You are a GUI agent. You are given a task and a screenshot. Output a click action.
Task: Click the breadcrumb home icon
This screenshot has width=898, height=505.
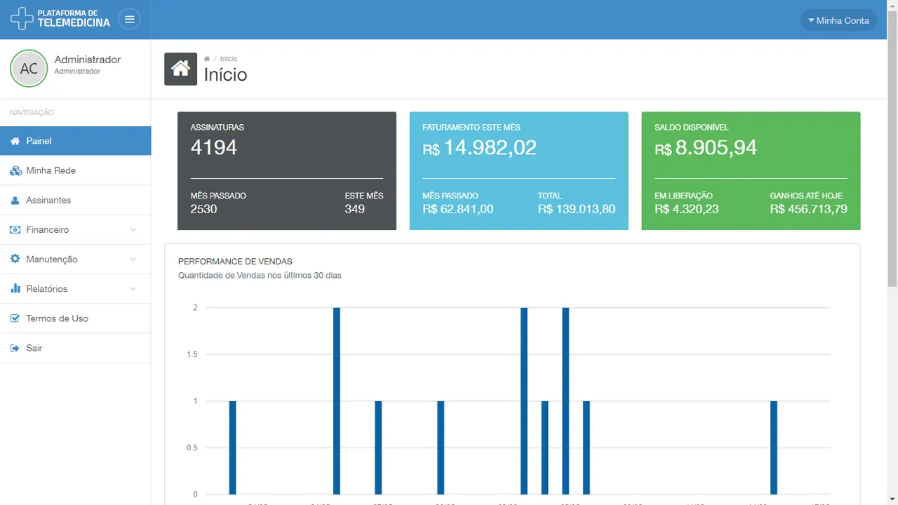coord(207,59)
